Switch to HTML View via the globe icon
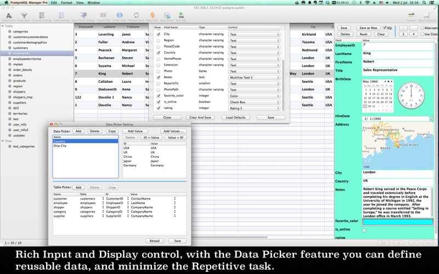 (x=120, y=15)
